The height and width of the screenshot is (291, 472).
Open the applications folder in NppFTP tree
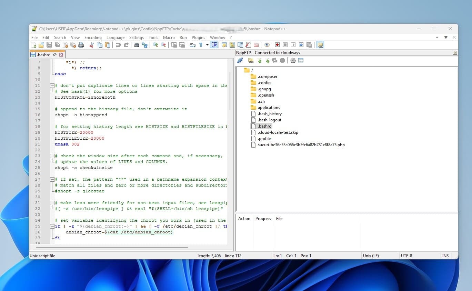tap(269, 108)
